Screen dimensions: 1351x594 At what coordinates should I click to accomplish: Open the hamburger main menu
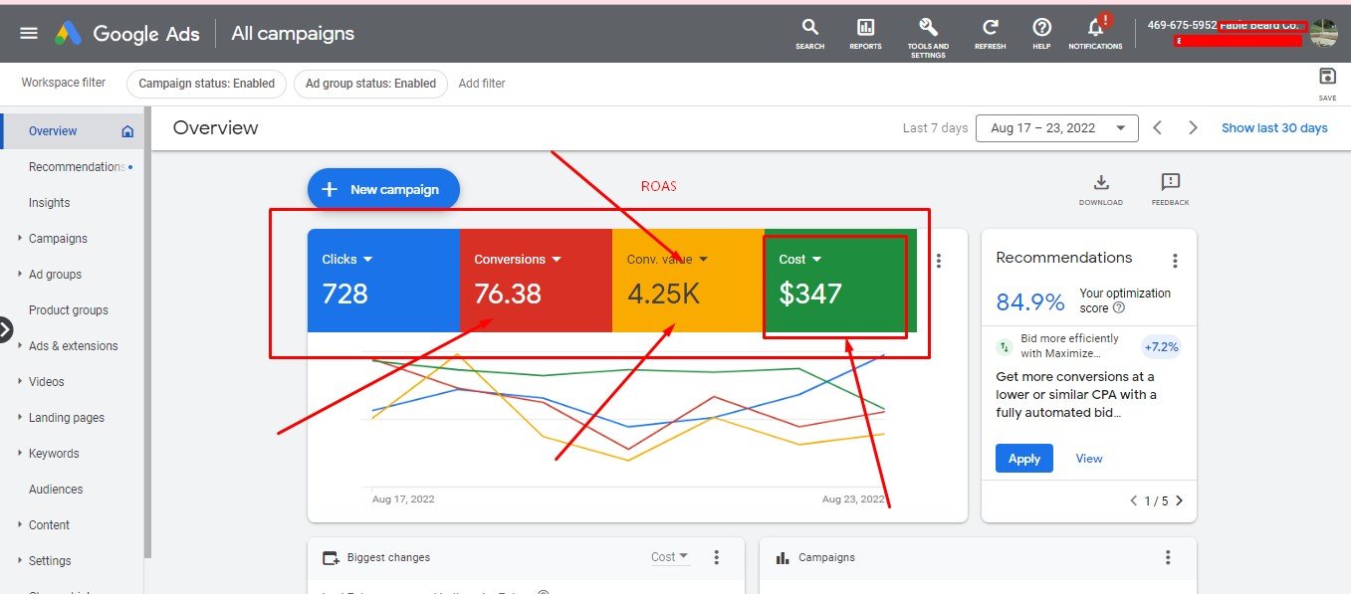pyautogui.click(x=29, y=33)
